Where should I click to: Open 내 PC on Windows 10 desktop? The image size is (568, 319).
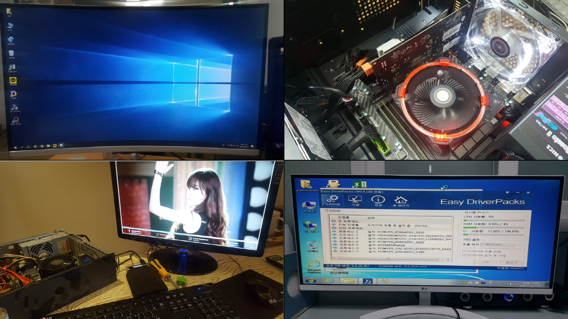pyautogui.click(x=10, y=27)
